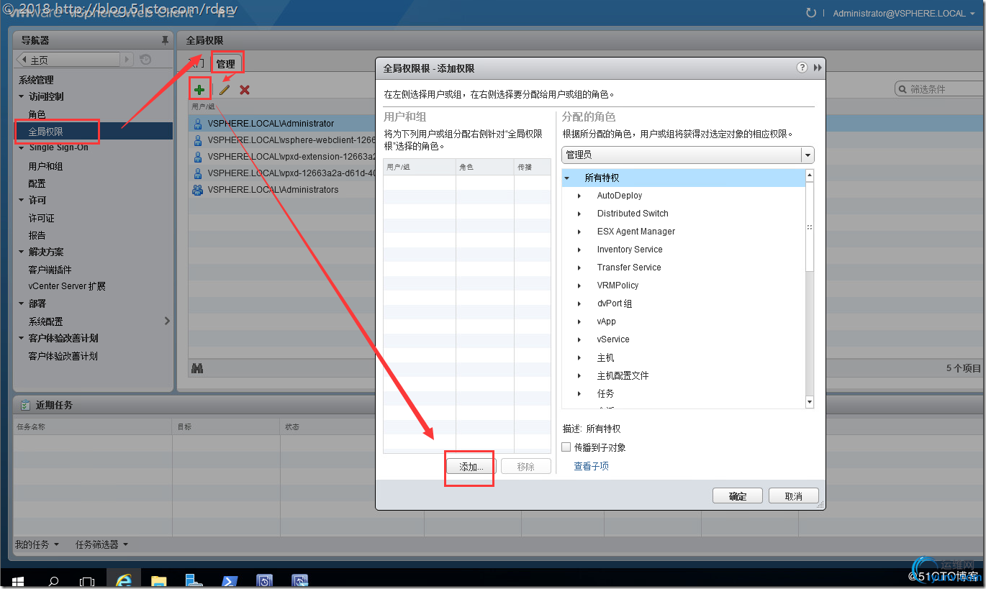This screenshot has width=986, height=589.
Task: Select the VSPHERE.LOCAL\Administrators row
Action: (282, 190)
